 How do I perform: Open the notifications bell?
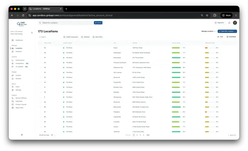pyautogui.click(x=229, y=23)
